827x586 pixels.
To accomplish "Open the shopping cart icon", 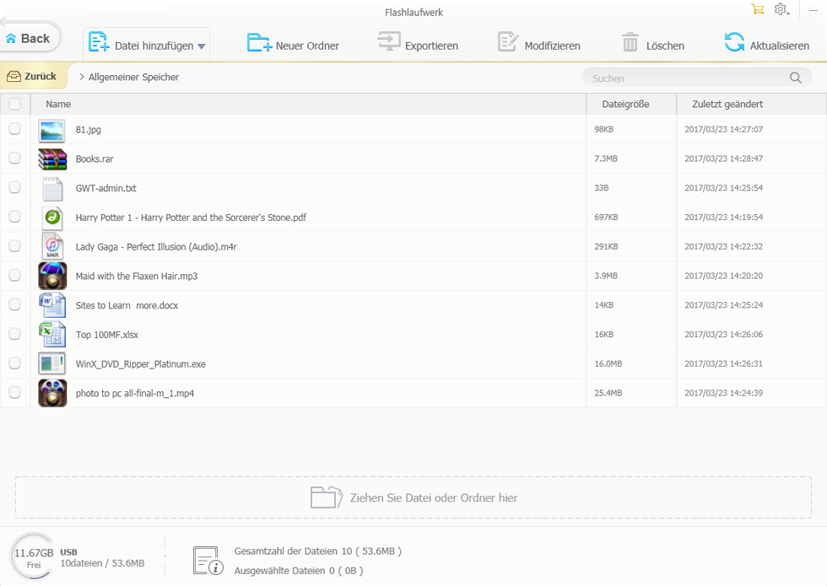I will tap(757, 9).
